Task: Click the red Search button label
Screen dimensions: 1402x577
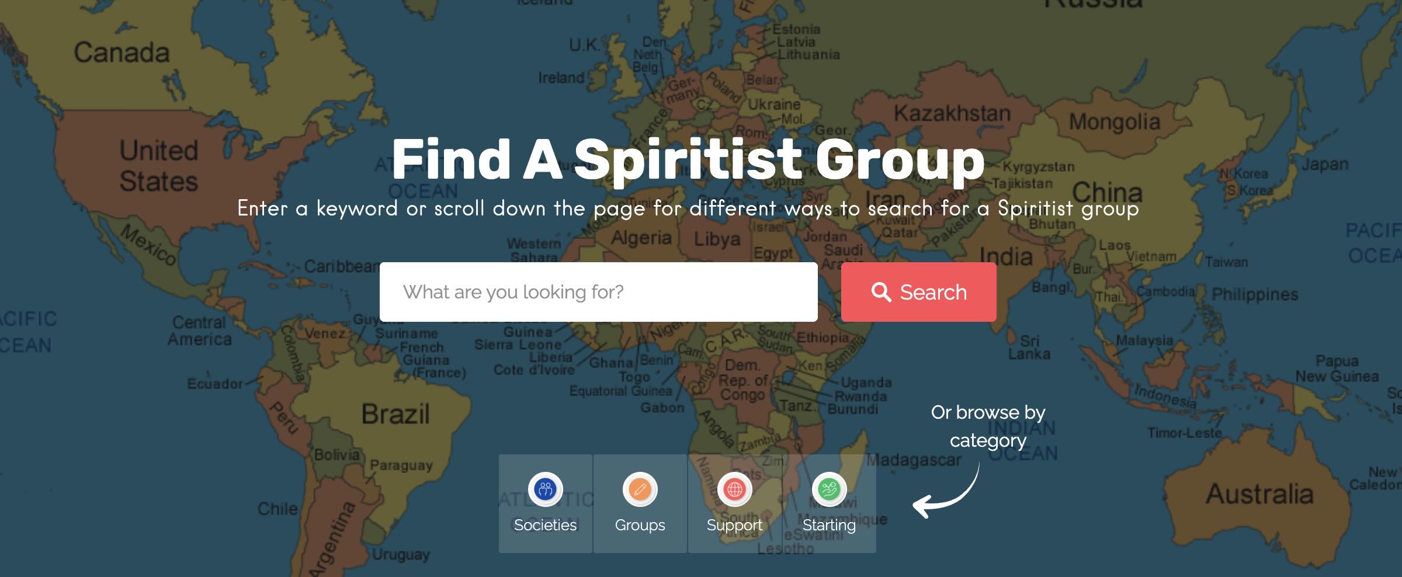Action: pyautogui.click(x=933, y=292)
